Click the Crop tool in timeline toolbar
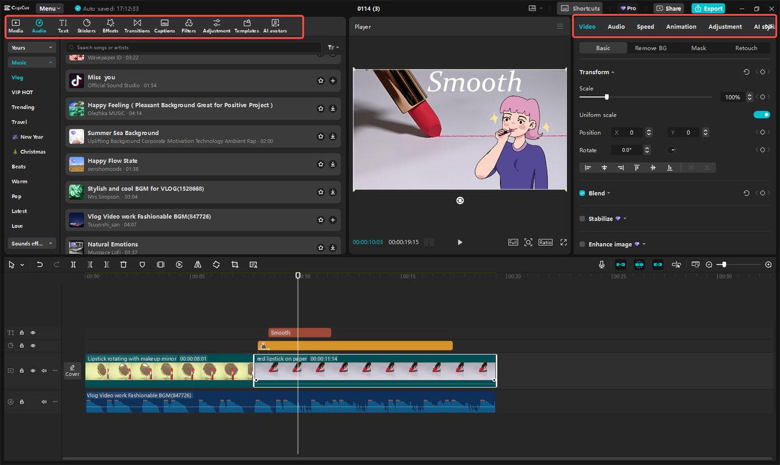Screen dimensions: 780x465 coord(235,264)
